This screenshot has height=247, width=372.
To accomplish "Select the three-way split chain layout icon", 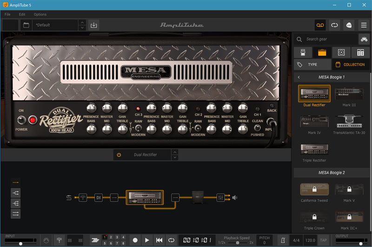I will click(15, 203).
